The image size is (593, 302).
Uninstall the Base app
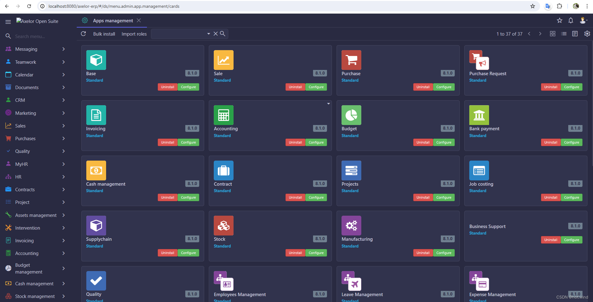pyautogui.click(x=168, y=87)
